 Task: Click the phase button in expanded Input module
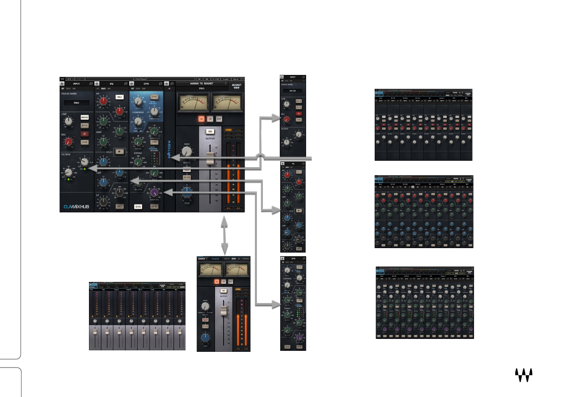(x=298, y=114)
